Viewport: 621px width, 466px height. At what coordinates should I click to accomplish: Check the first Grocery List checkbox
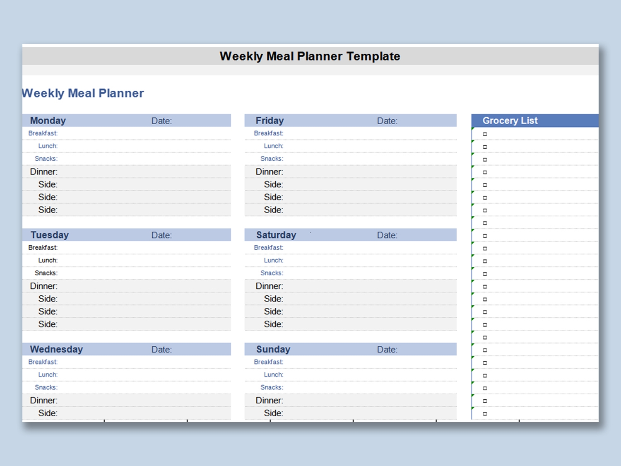click(485, 134)
